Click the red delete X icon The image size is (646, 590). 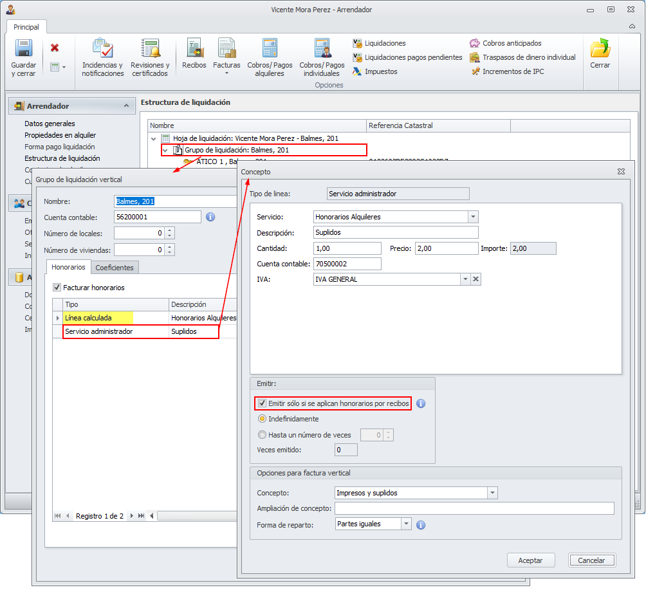point(55,48)
